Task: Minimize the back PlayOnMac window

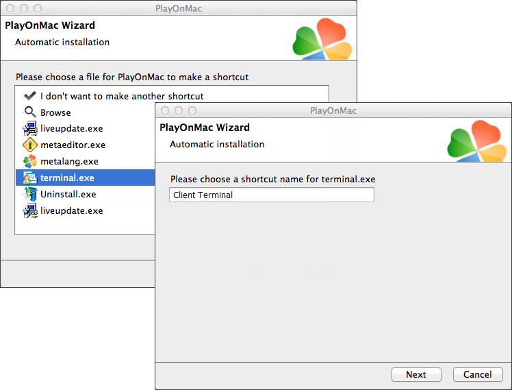Action: tap(24, 8)
